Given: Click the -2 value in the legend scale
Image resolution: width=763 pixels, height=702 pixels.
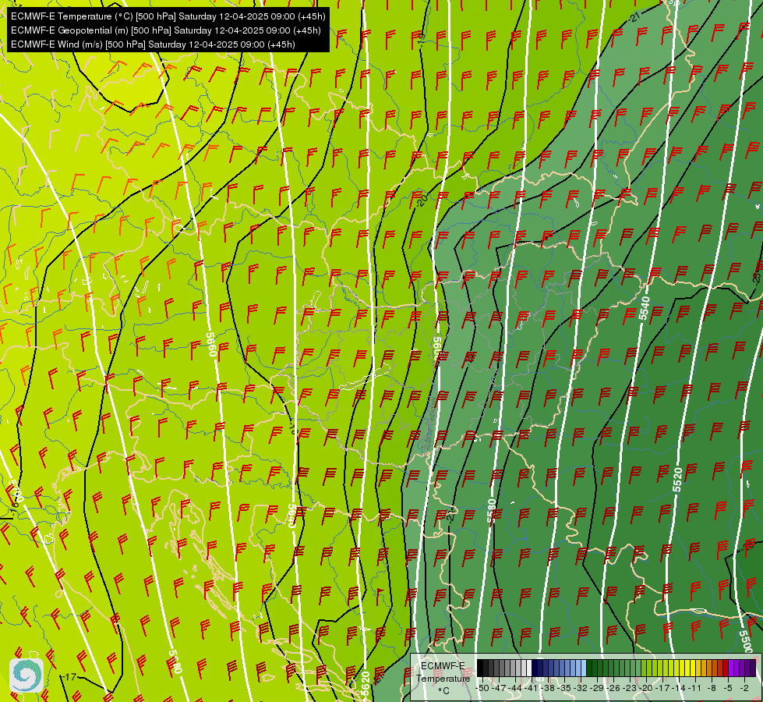Looking at the screenshot, I should pos(744,688).
